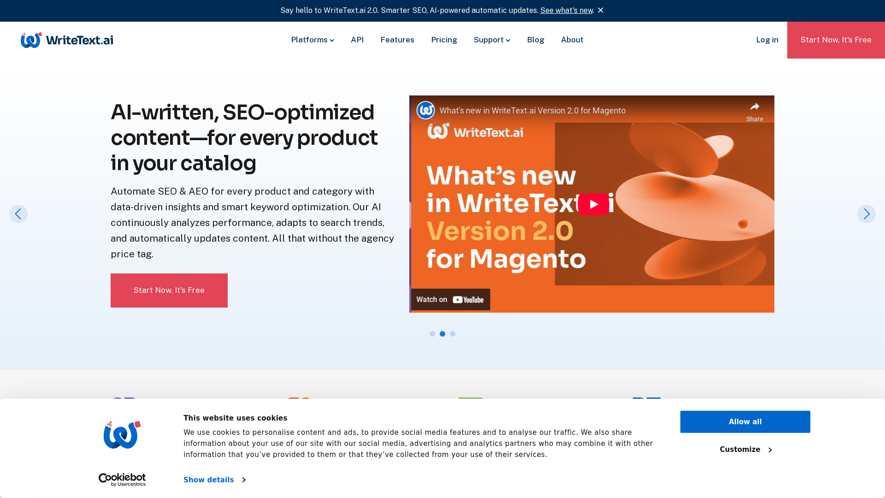The width and height of the screenshot is (885, 498).
Task: Go to the Features page
Action: click(x=397, y=40)
